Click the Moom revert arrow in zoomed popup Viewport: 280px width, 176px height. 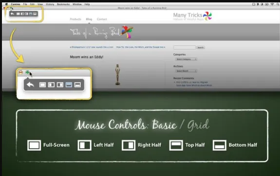click(30, 85)
